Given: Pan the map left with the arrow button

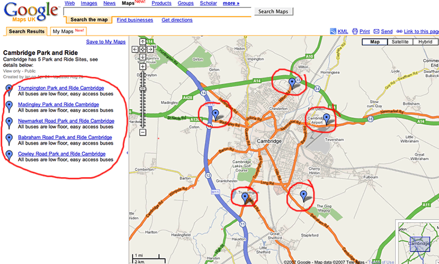Looking at the screenshot, I should 135,49.
